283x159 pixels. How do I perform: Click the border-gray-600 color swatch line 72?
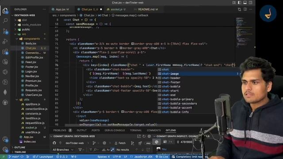(x=121, y=48)
